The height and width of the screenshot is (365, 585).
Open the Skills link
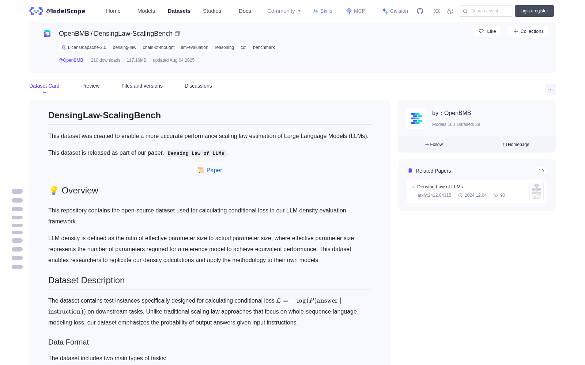click(x=323, y=11)
